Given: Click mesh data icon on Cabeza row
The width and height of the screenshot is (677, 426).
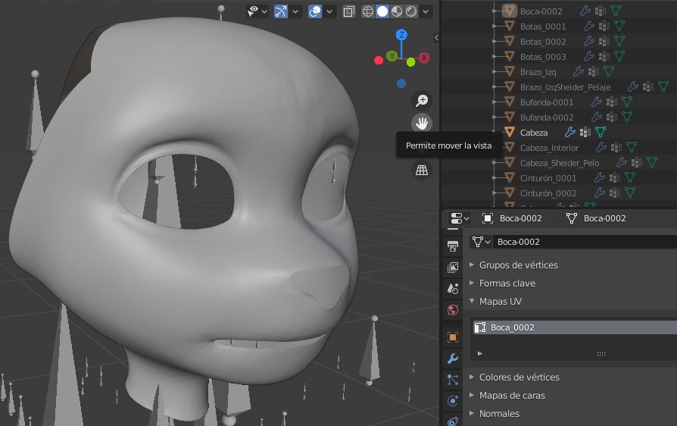Looking at the screenshot, I should [x=601, y=132].
